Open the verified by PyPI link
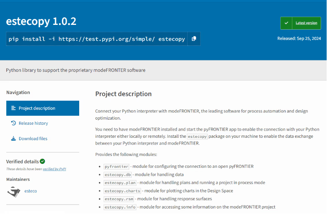This screenshot has height=214, width=327. point(54,169)
